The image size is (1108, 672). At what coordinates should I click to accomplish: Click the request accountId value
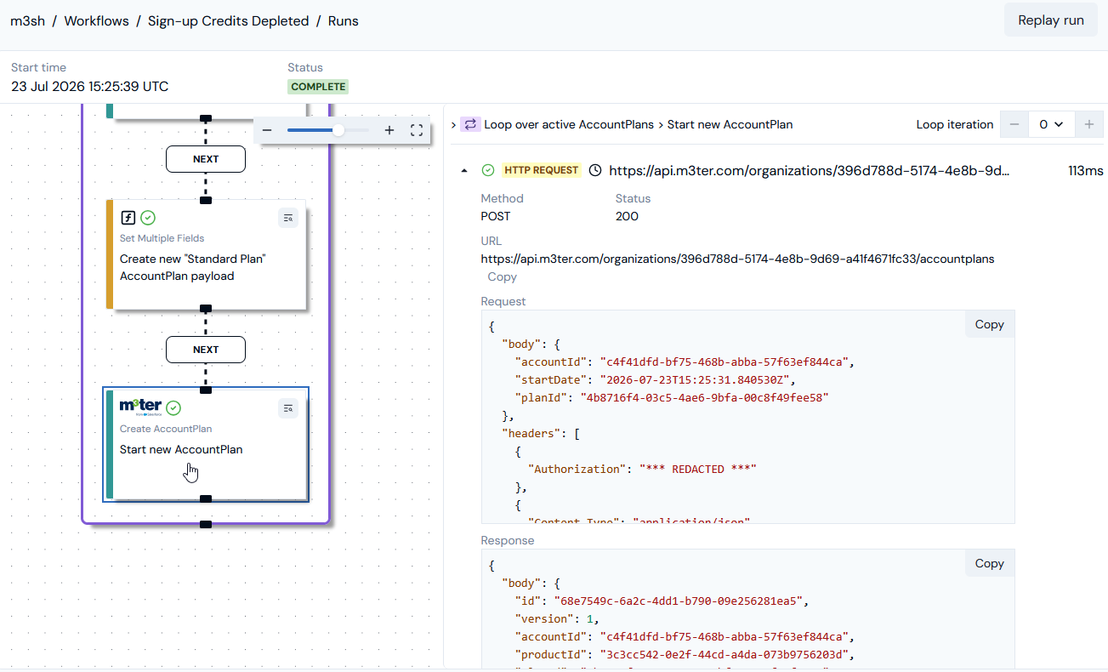pos(724,362)
